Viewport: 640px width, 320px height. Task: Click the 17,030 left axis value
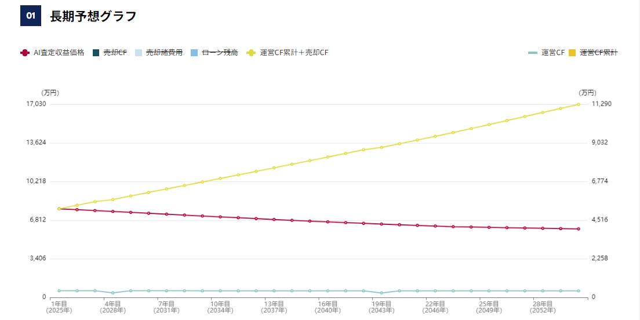(x=36, y=104)
